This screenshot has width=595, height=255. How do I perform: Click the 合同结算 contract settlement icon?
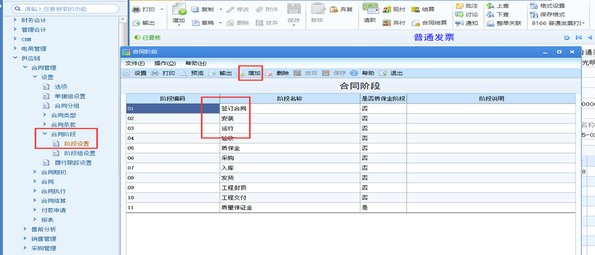coord(416,23)
